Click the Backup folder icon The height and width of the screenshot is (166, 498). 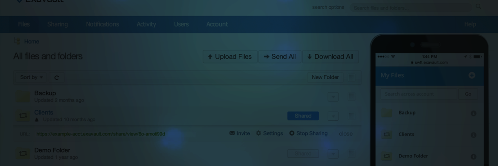point(23,96)
